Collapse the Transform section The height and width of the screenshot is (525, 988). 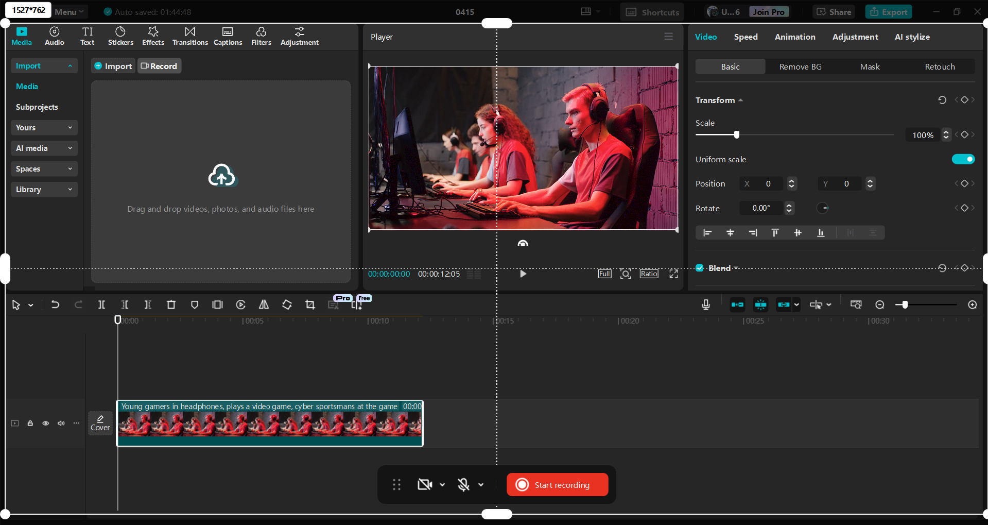pos(741,100)
